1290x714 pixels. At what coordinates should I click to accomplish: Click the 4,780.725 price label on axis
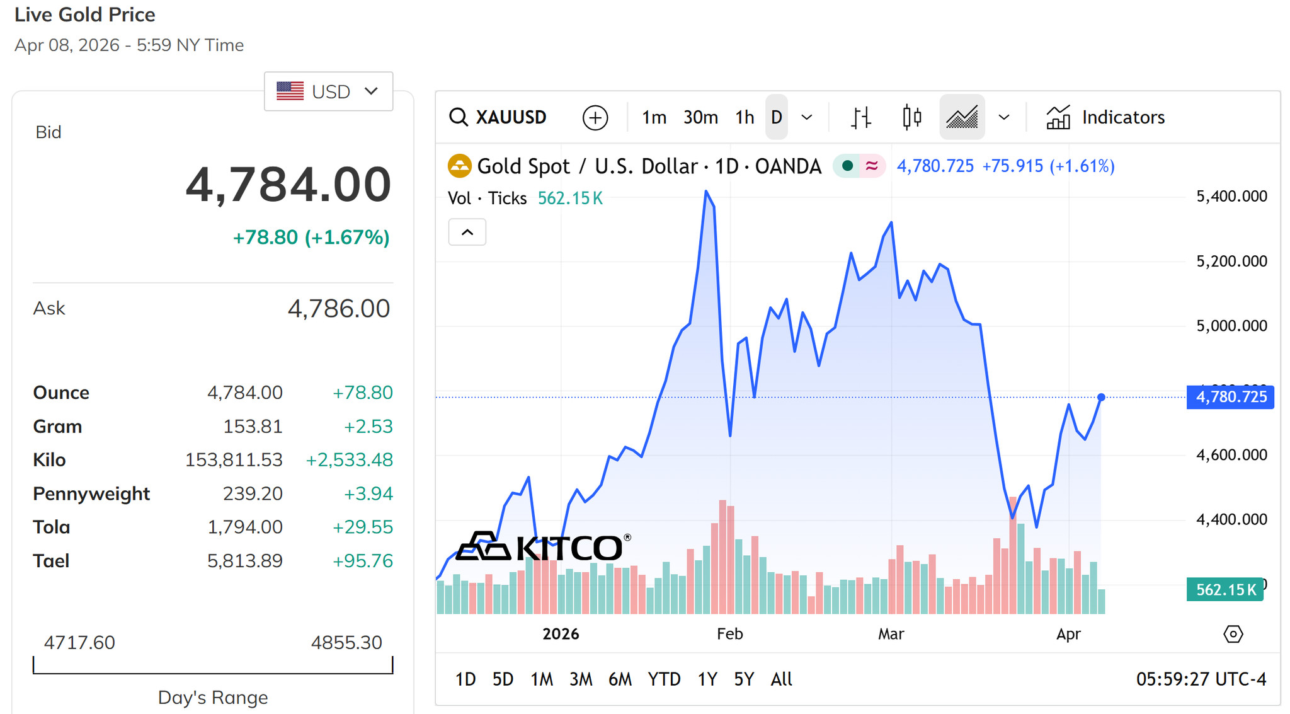click(x=1230, y=397)
